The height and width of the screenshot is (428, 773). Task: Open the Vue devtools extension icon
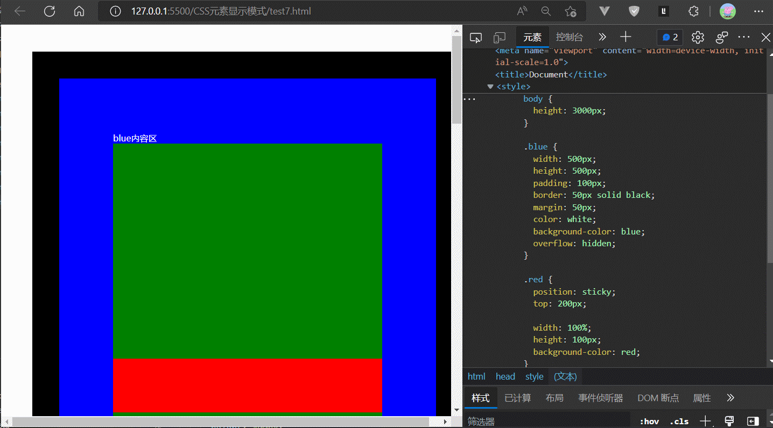605,11
